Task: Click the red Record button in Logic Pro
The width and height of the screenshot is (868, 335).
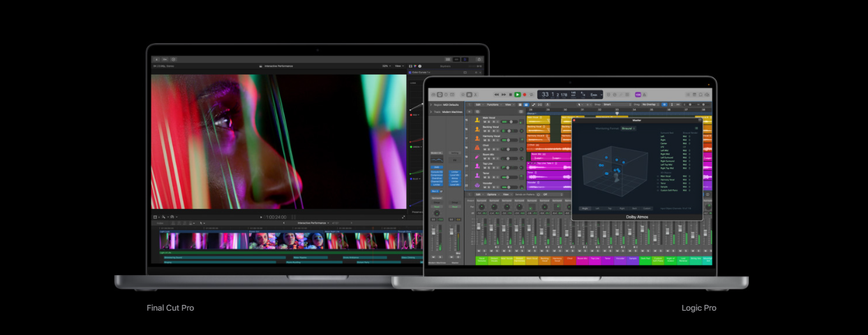Action: point(525,95)
